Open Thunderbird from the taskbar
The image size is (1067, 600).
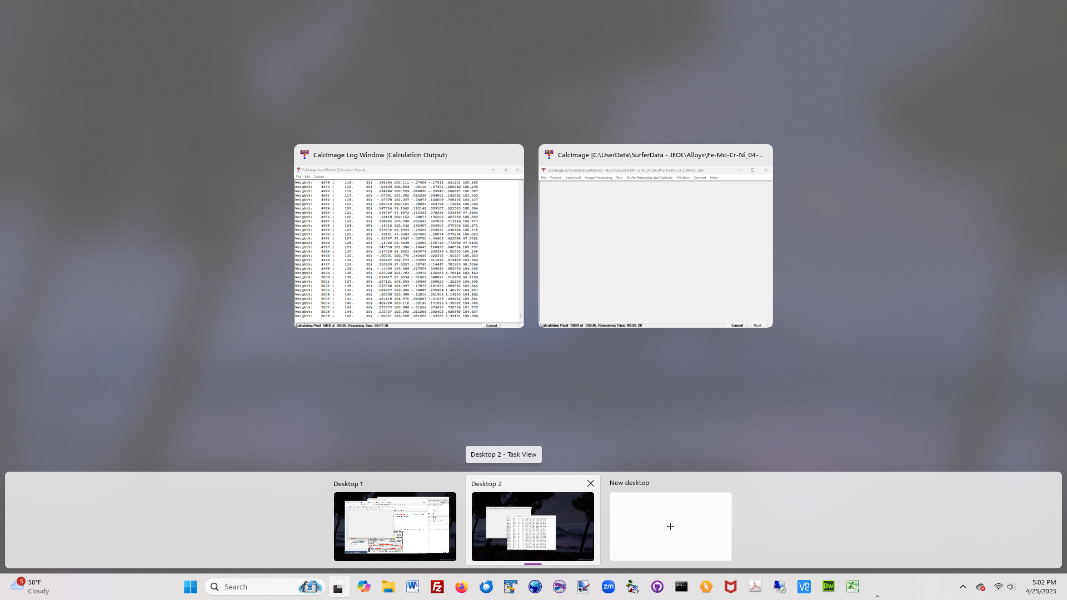click(x=486, y=587)
